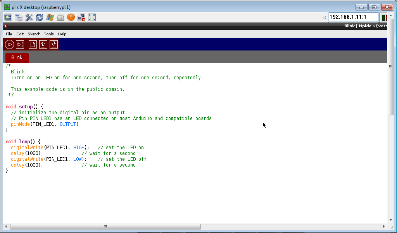Minimize the VNC viewer window
This screenshot has height=233, width=397.
(x=361, y=7)
